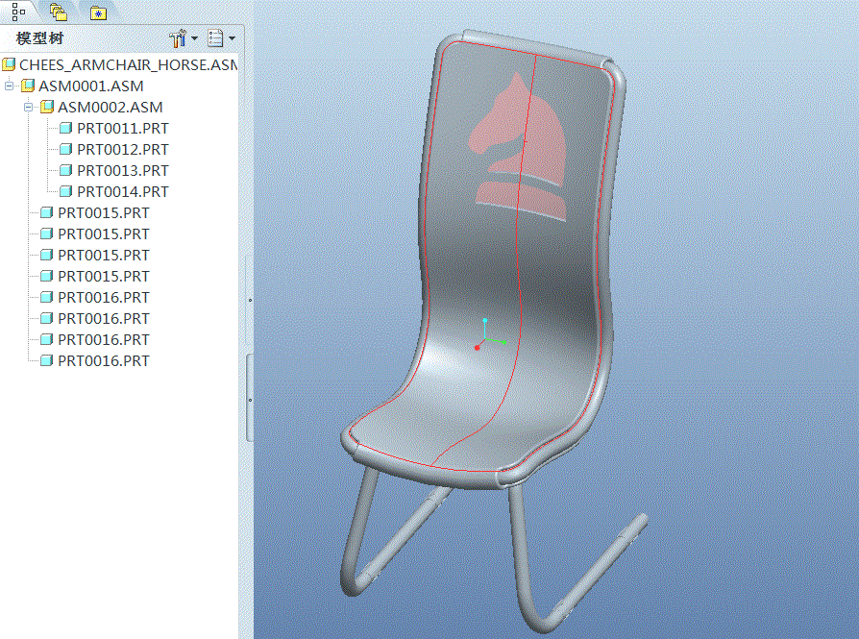Click the ASM0002.ASM subassembly icon
The image size is (859, 639).
point(48,107)
